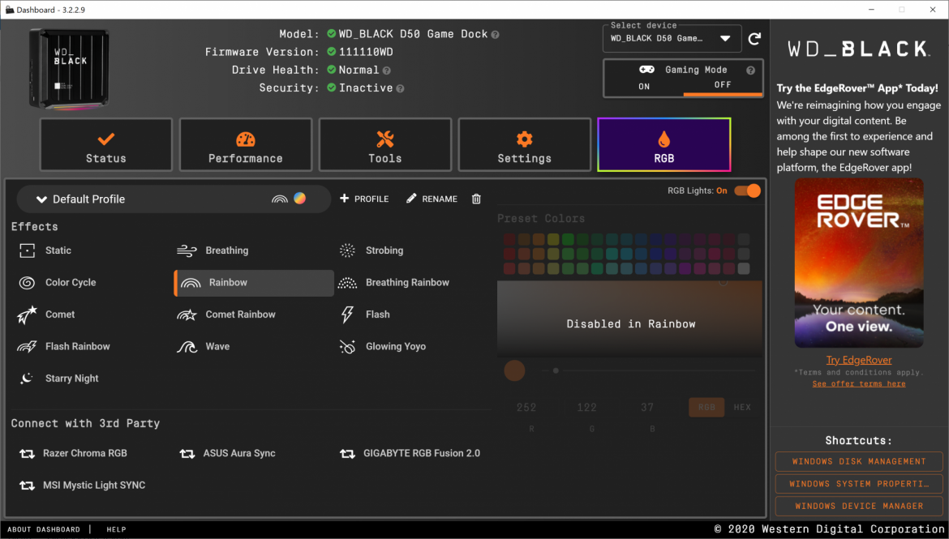
Task: Refresh the device list
Action: [754, 39]
